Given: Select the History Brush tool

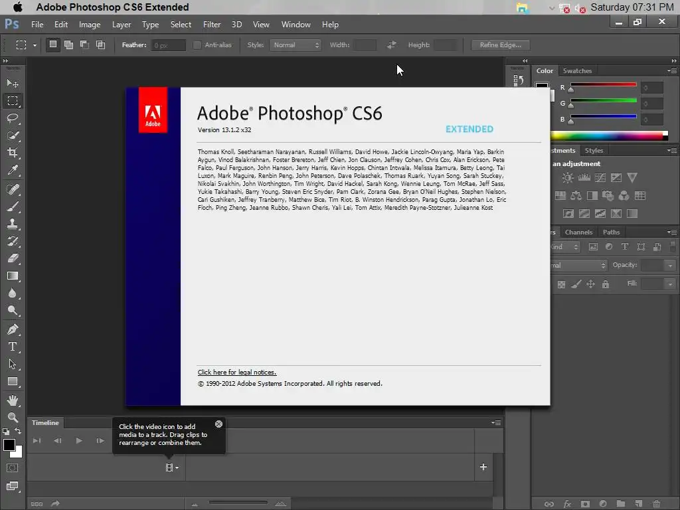Looking at the screenshot, I should point(13,241).
